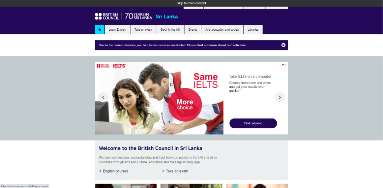Click the Find out more button
Screen dimensions: 383x188
[x=253, y=123]
